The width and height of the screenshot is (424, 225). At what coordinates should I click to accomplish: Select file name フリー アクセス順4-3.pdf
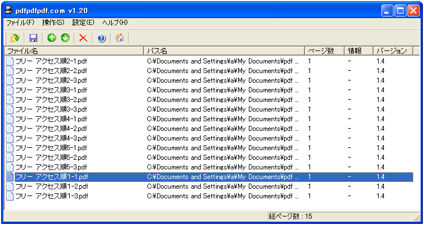click(x=51, y=138)
